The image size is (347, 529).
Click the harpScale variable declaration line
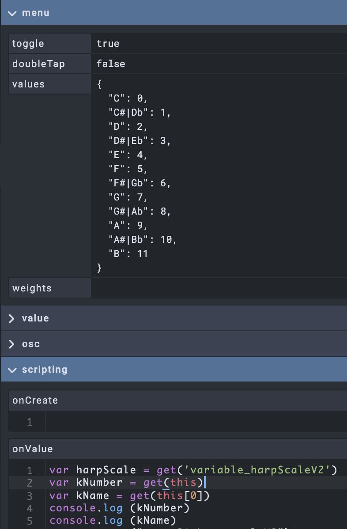pos(193,470)
